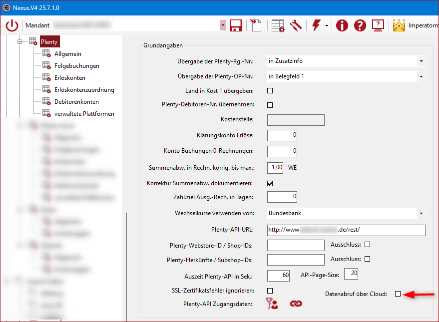This screenshot has height=322, width=439.
Task: Click the API-Page-Size field
Action: [351, 274]
